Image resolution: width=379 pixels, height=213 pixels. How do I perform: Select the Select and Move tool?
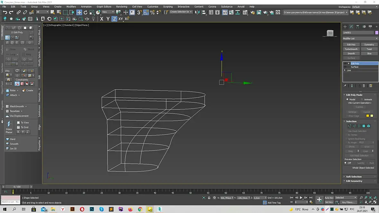tap(79, 12)
